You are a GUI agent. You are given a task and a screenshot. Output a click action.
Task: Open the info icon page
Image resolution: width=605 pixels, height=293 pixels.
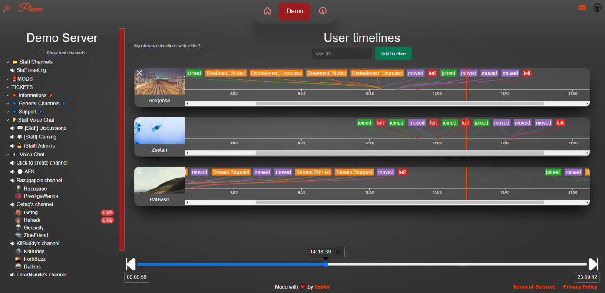coord(322,11)
